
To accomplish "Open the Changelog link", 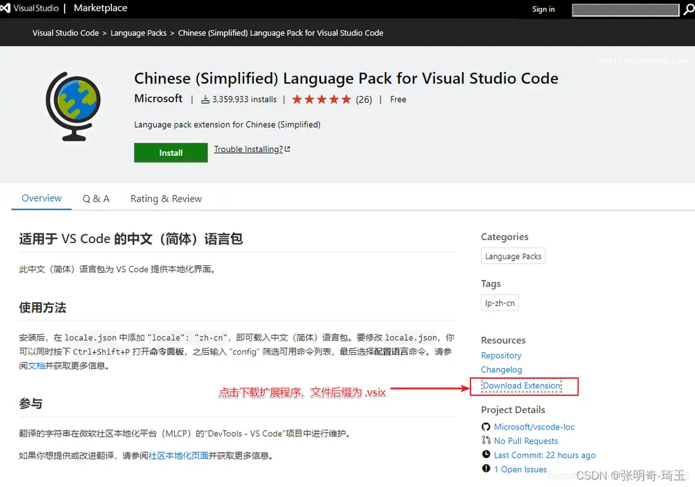I will point(501,369).
